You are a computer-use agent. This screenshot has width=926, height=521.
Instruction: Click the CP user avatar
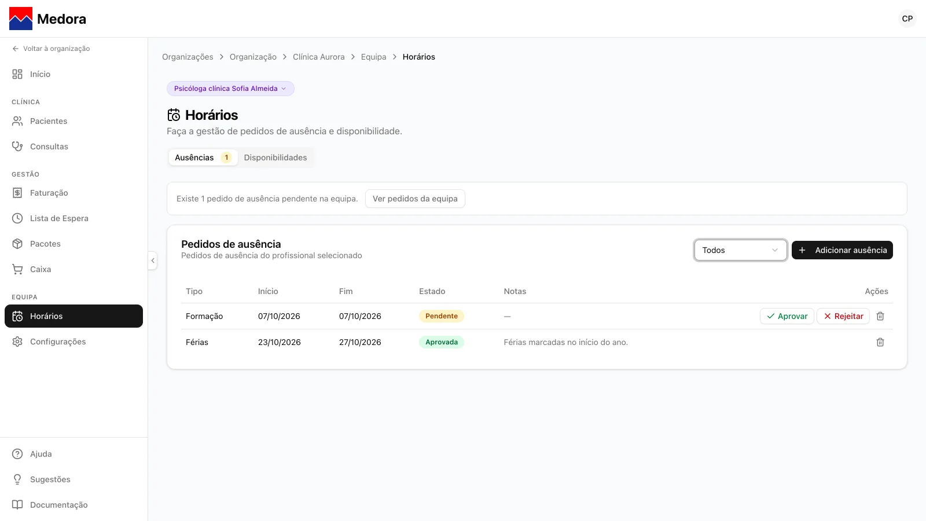tap(907, 19)
